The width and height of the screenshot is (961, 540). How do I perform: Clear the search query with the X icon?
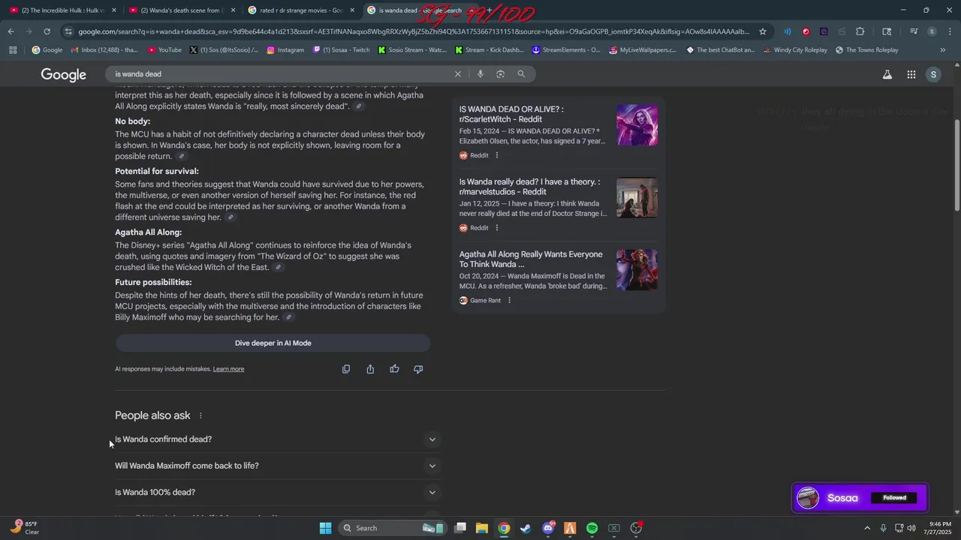coord(457,74)
